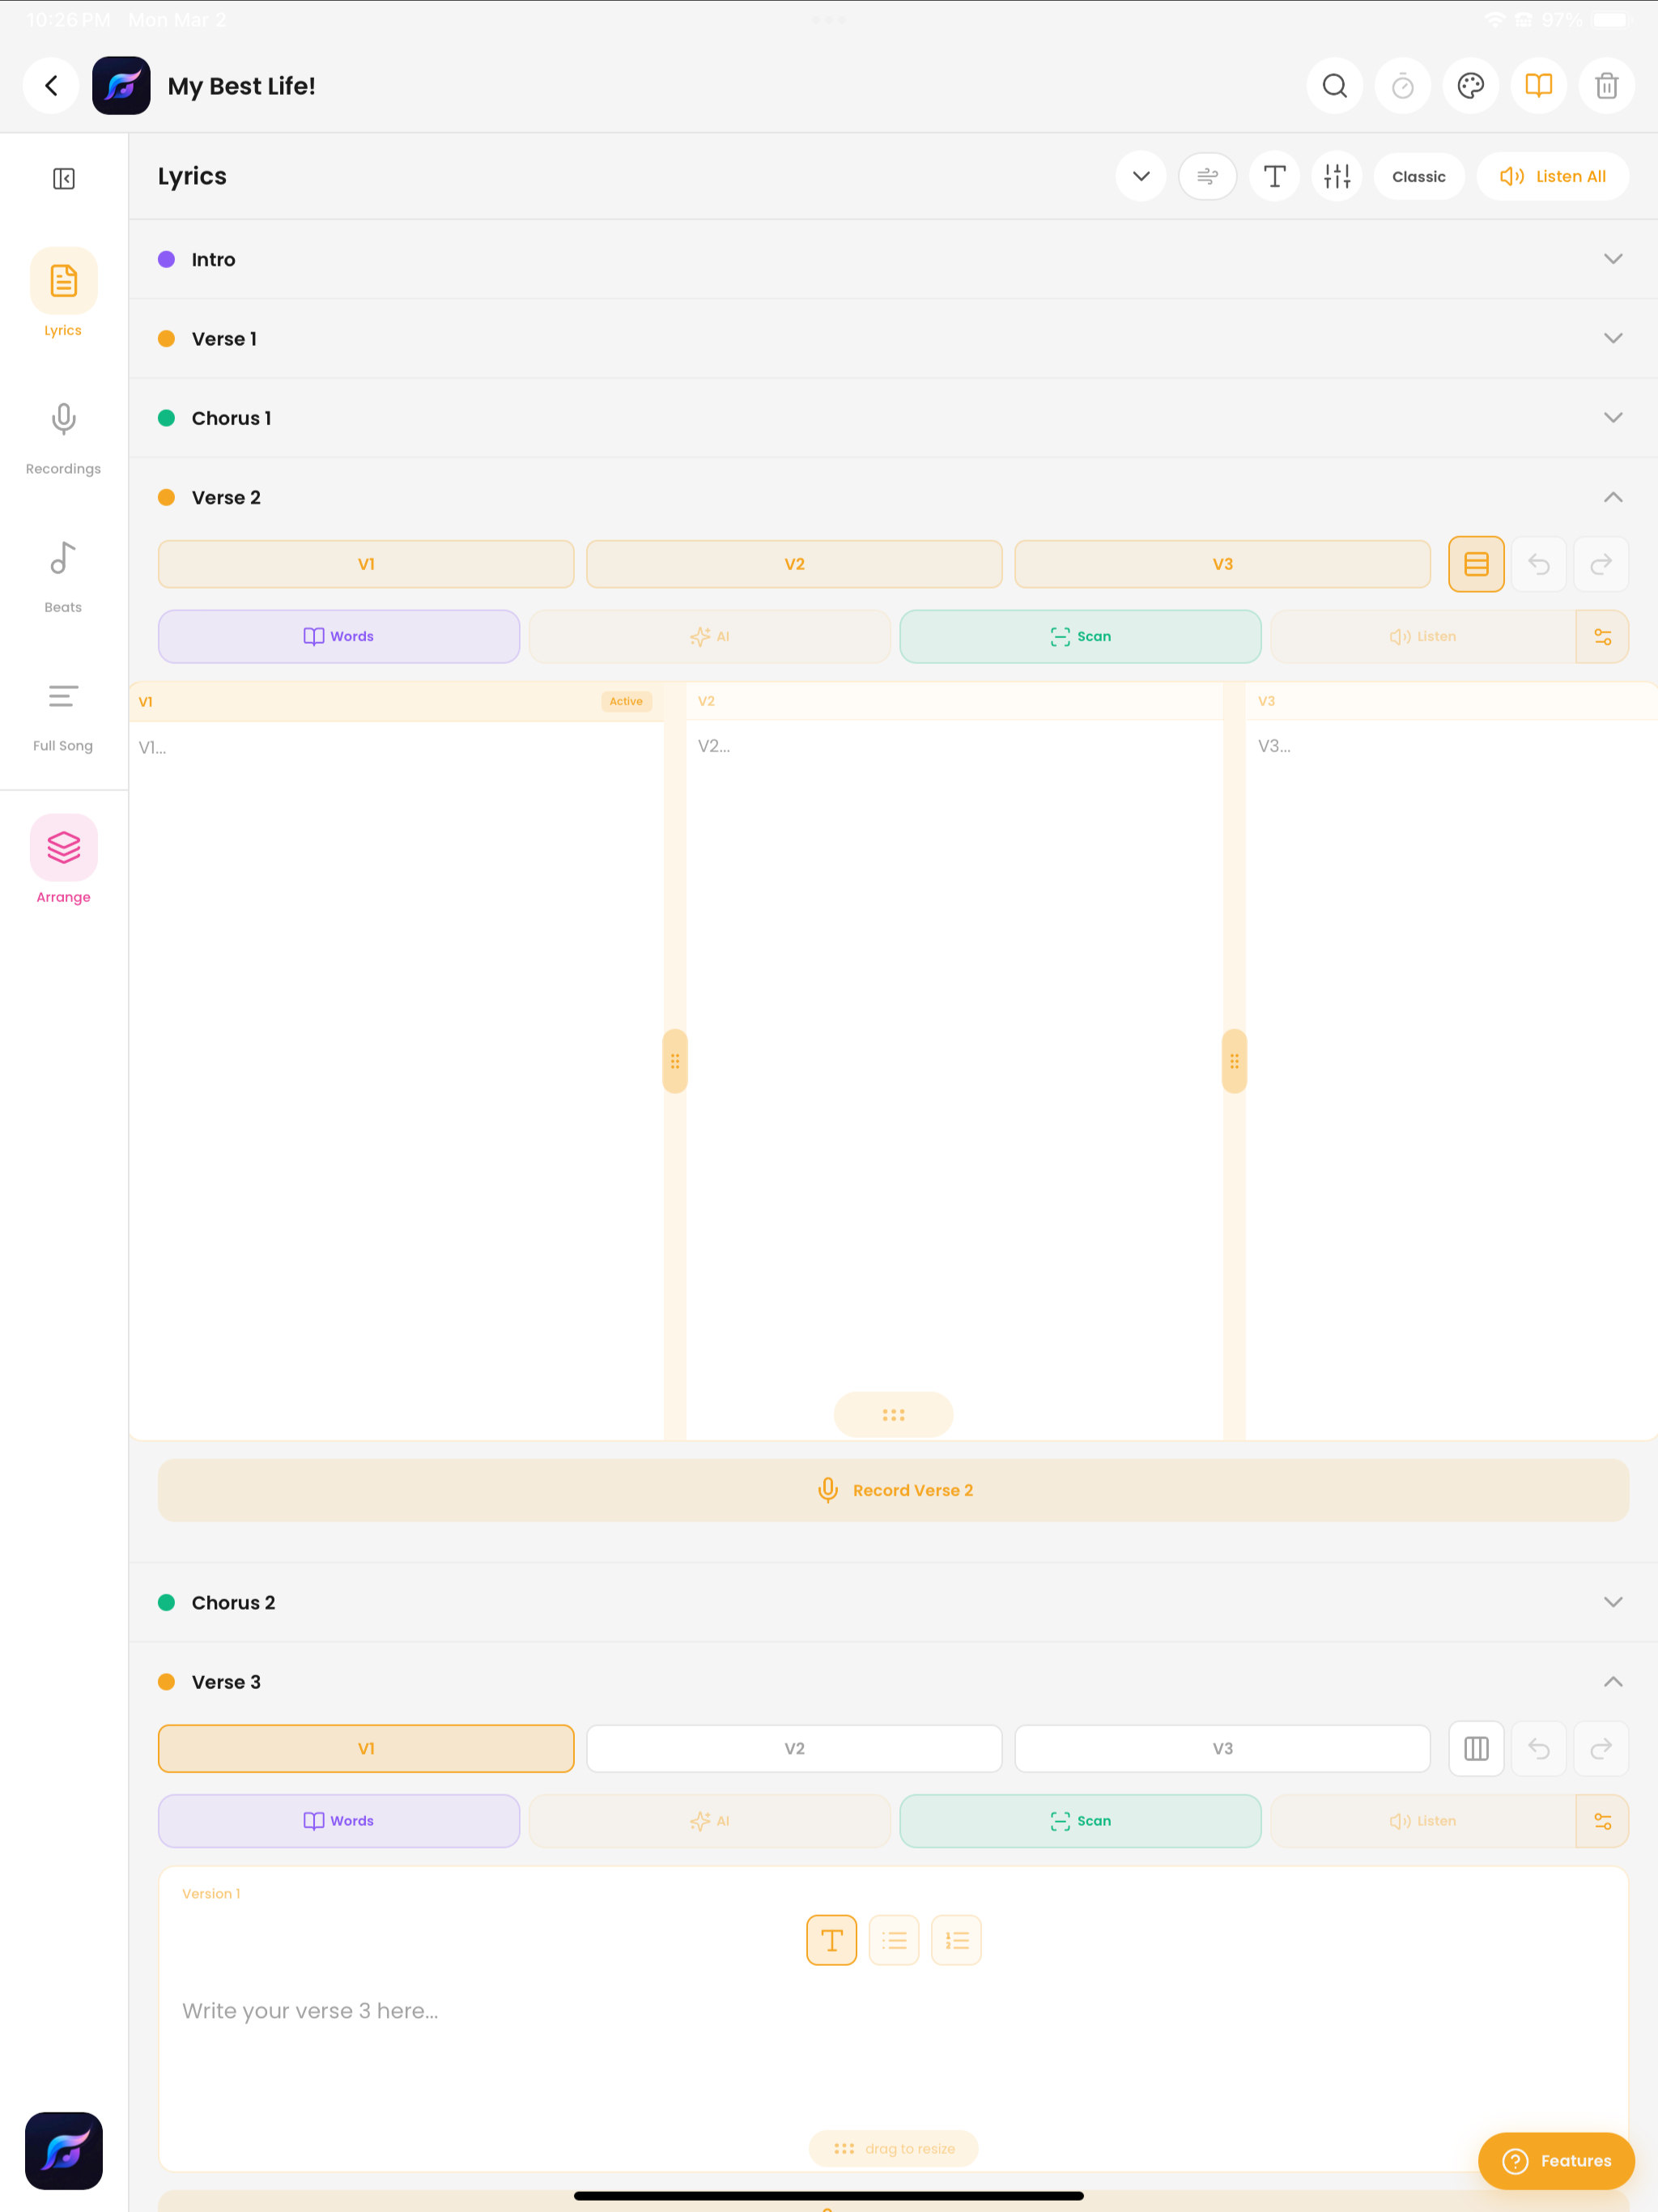The image size is (1658, 2212).
Task: Open the Arrange section
Action: pyautogui.click(x=63, y=860)
